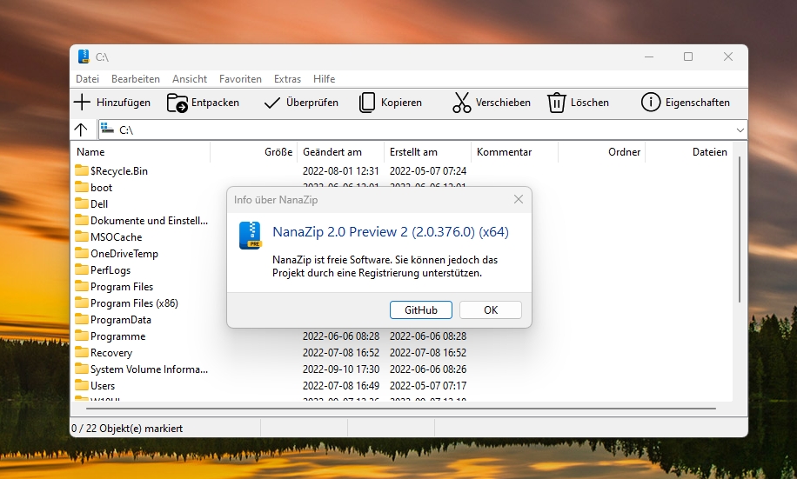Select the OneDriveTemp folder icon

pyautogui.click(x=81, y=253)
